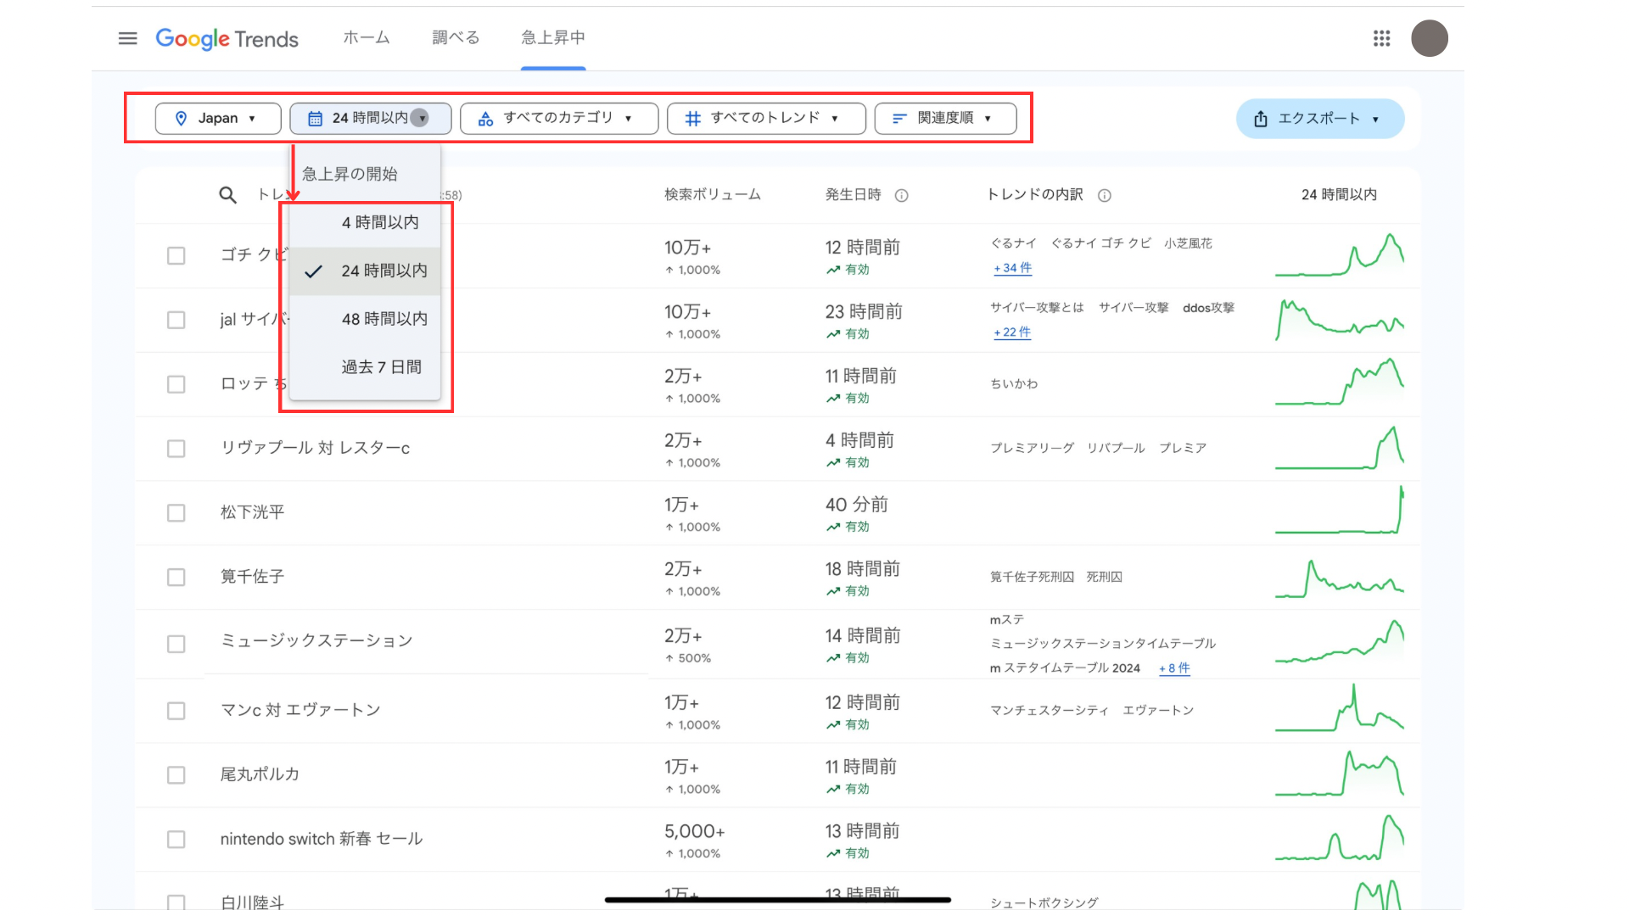
Task: Open the hamburger main menu
Action: pos(127,38)
